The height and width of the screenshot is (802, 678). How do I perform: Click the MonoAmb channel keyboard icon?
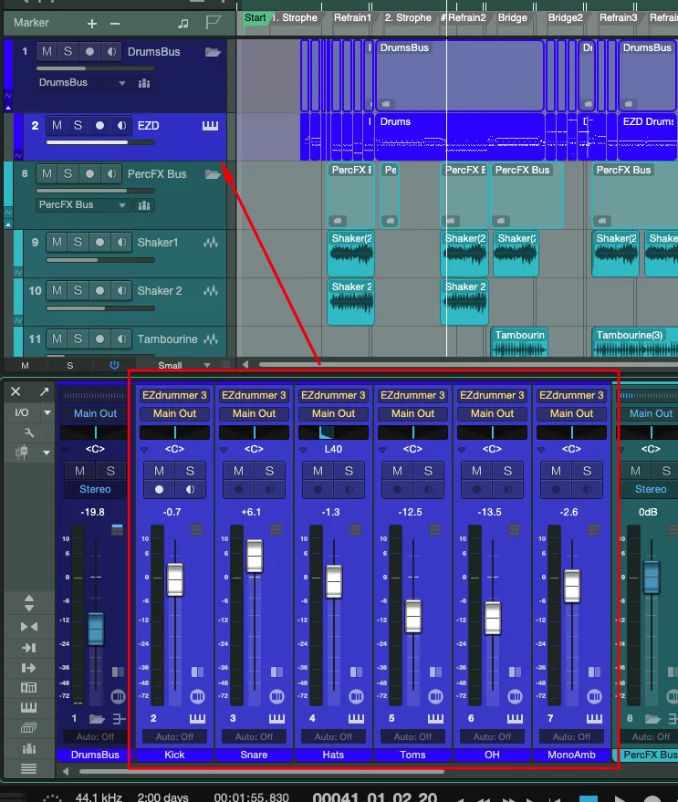click(x=594, y=719)
